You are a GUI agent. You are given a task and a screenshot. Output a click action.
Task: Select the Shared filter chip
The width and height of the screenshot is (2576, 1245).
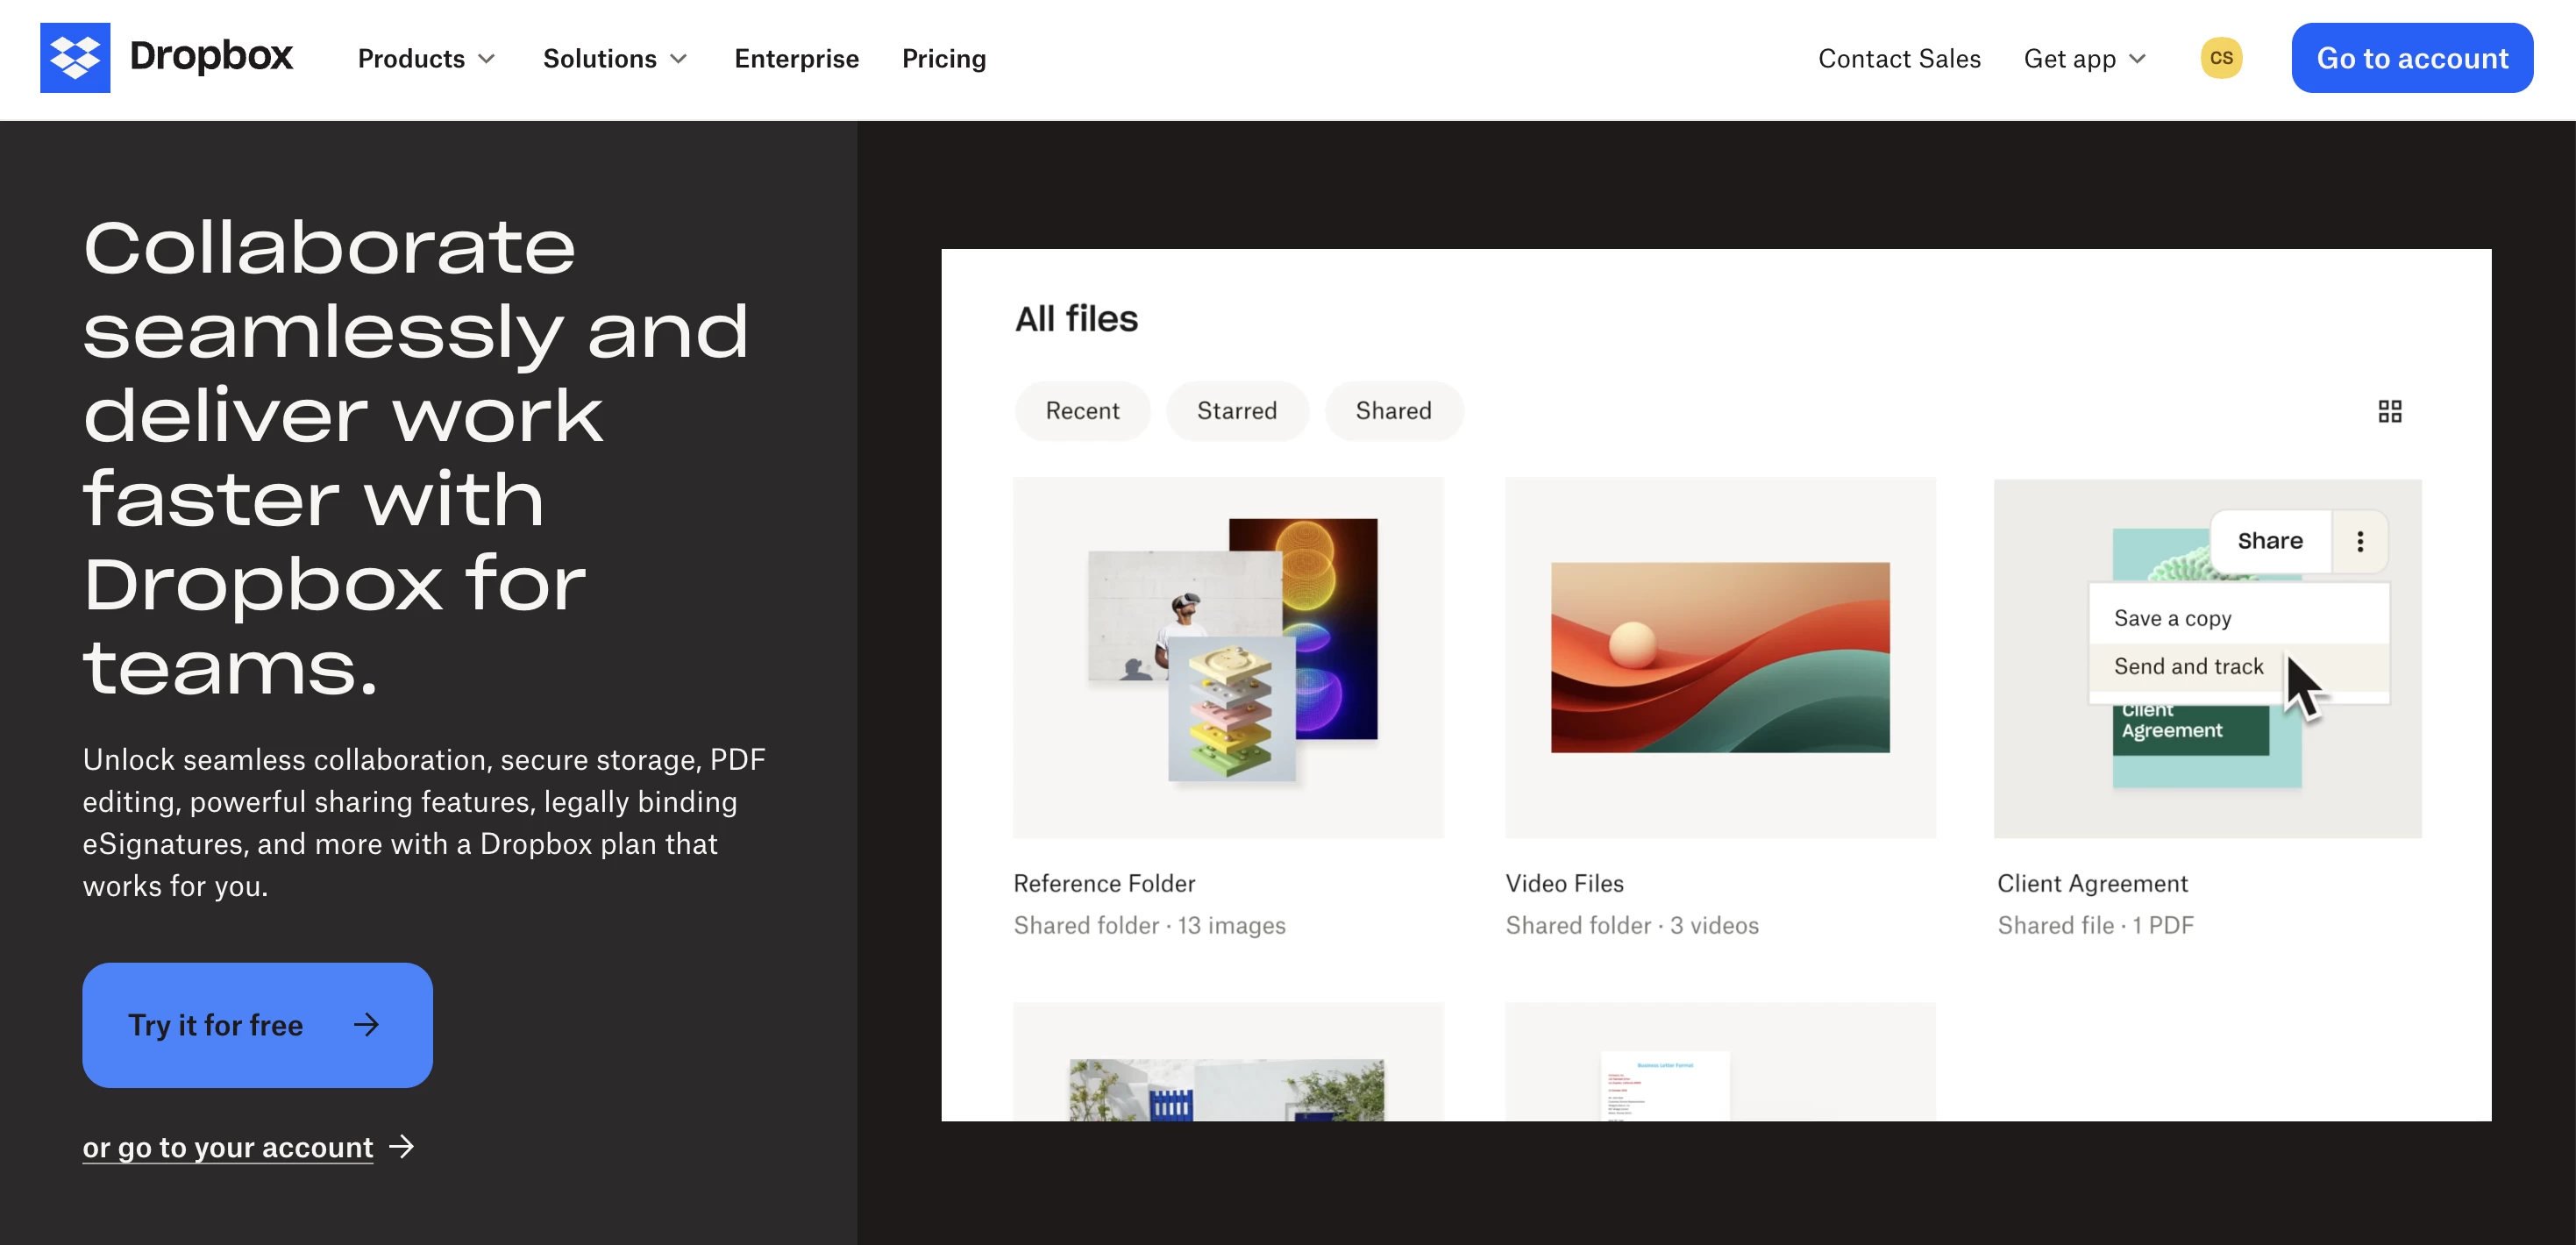click(1393, 411)
